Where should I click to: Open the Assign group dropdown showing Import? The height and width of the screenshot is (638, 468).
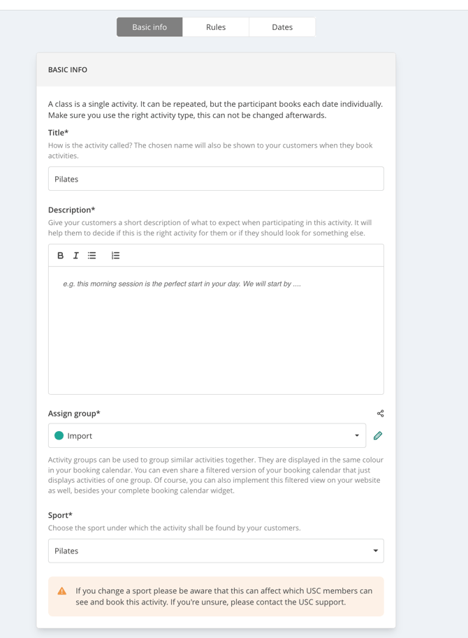point(207,436)
